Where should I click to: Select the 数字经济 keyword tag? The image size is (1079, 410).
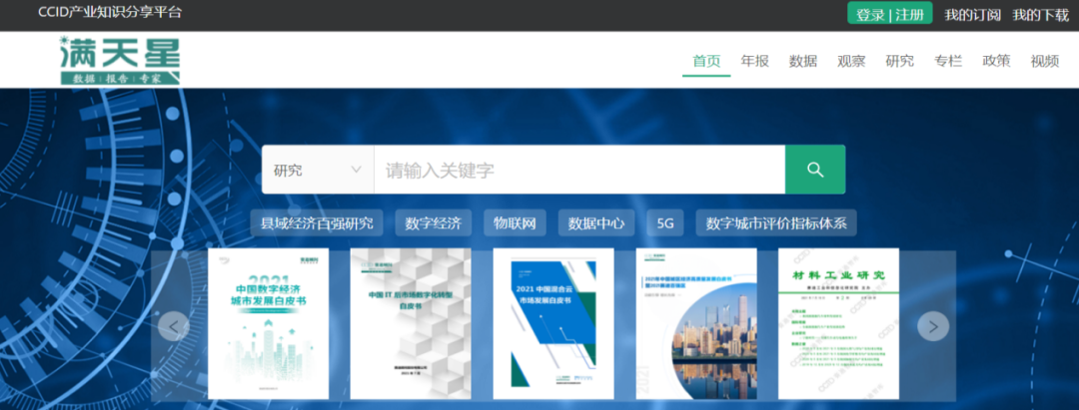pyautogui.click(x=433, y=223)
